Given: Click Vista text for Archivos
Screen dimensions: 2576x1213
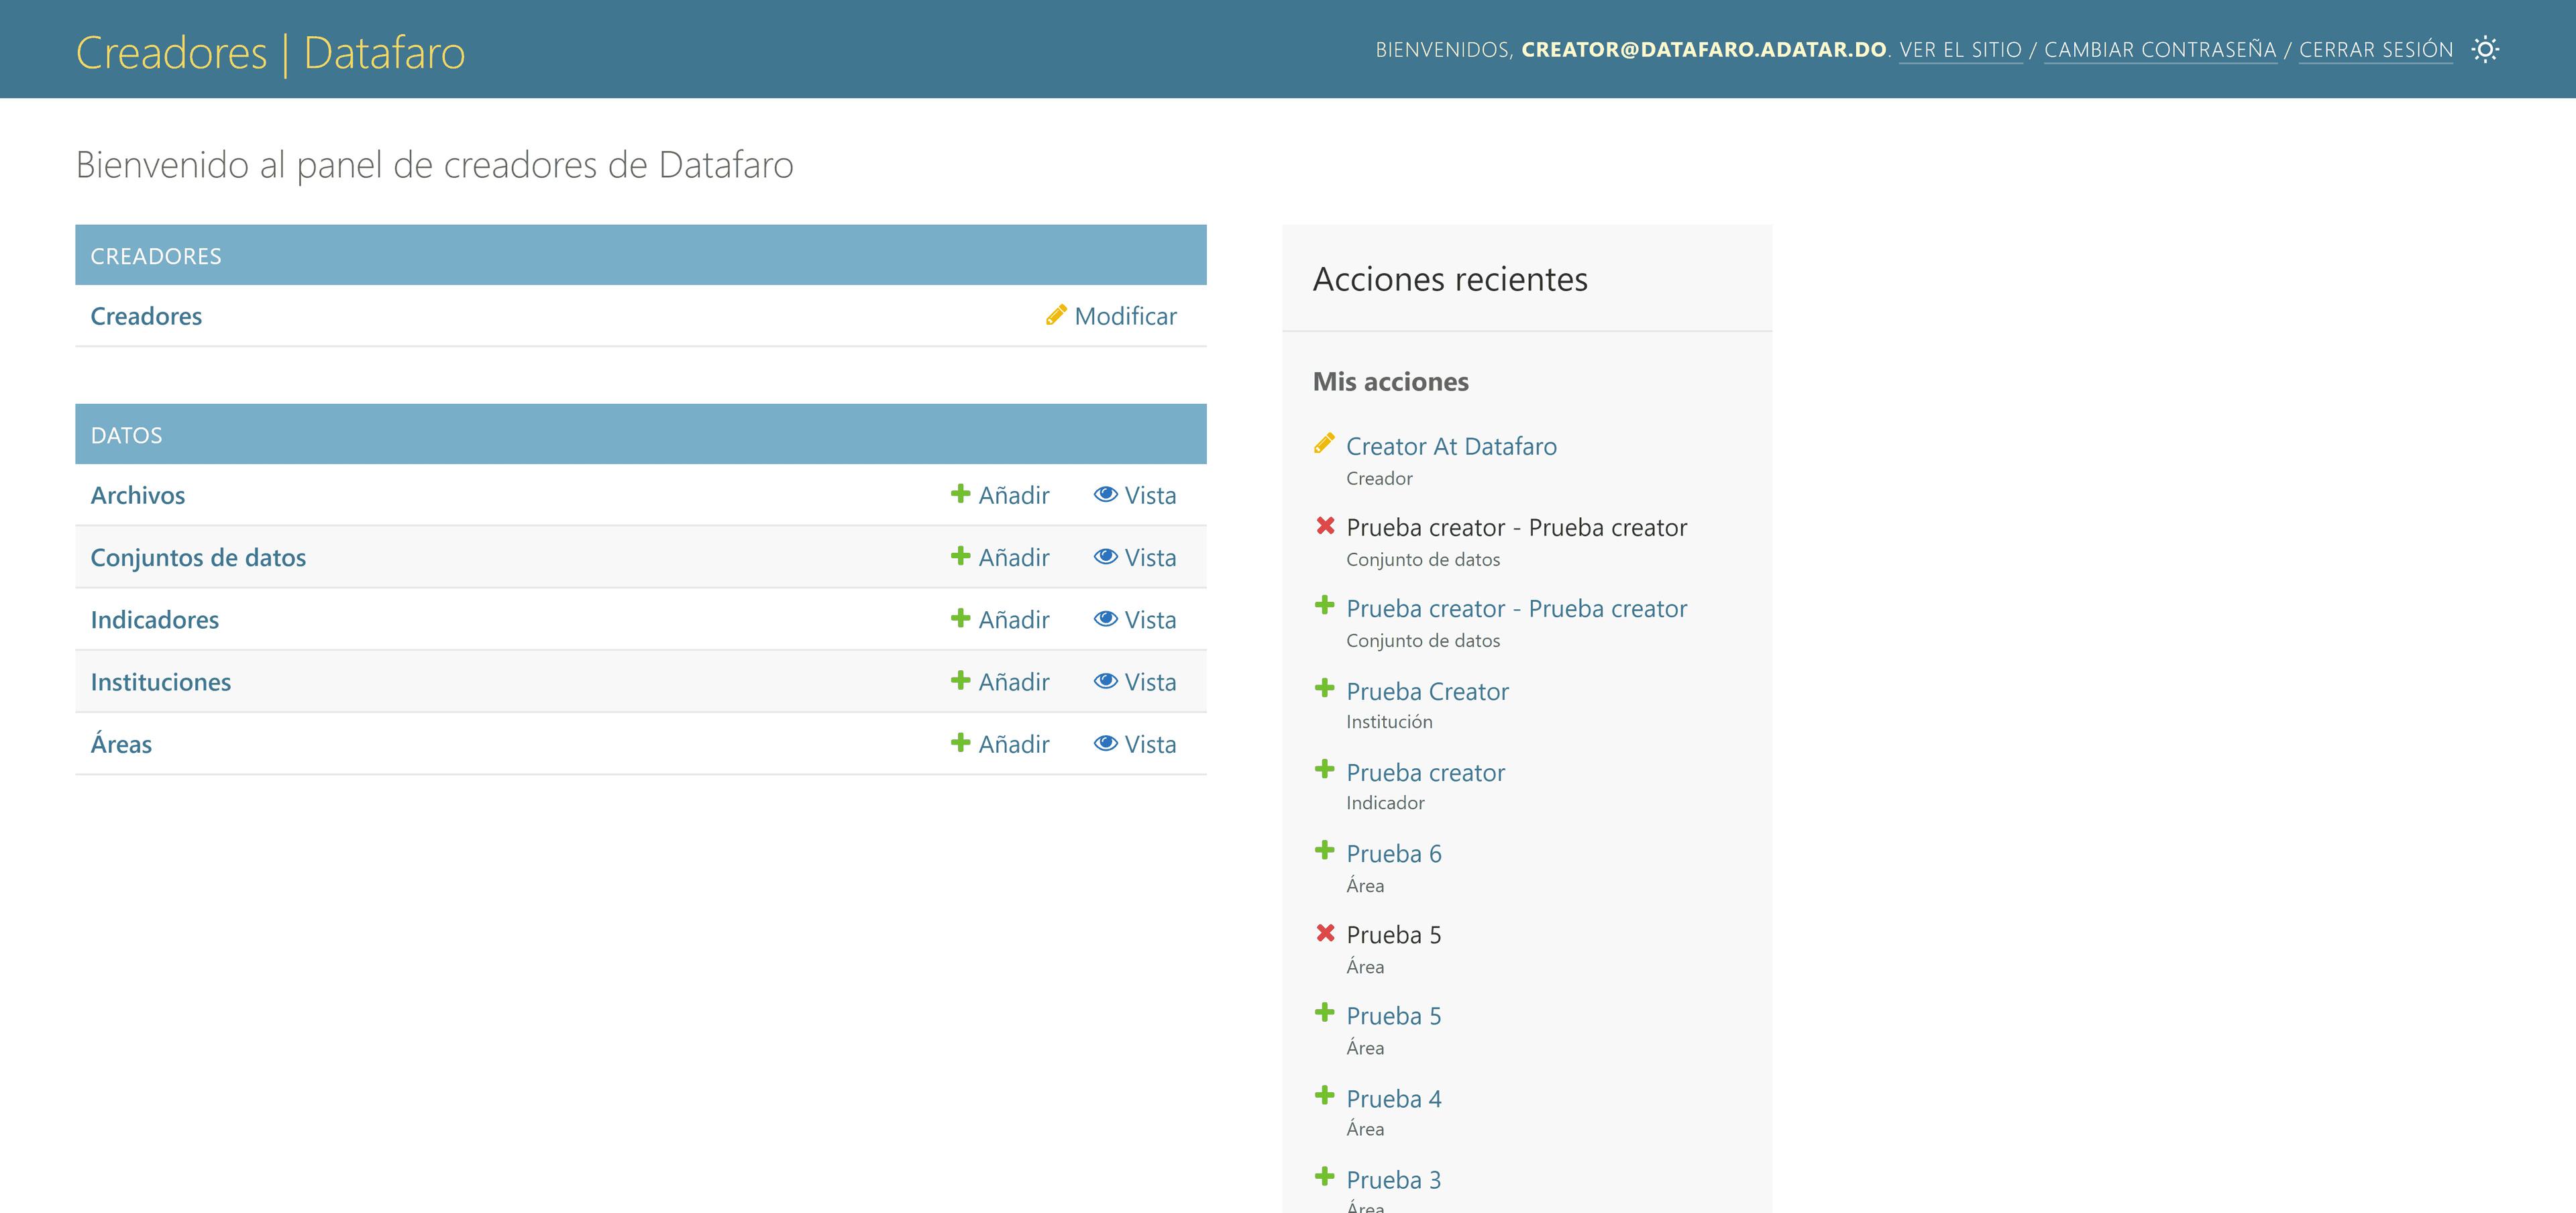Looking at the screenshot, I should click(1150, 495).
